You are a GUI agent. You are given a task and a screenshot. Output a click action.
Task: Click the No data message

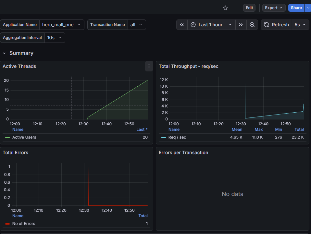coord(232,194)
